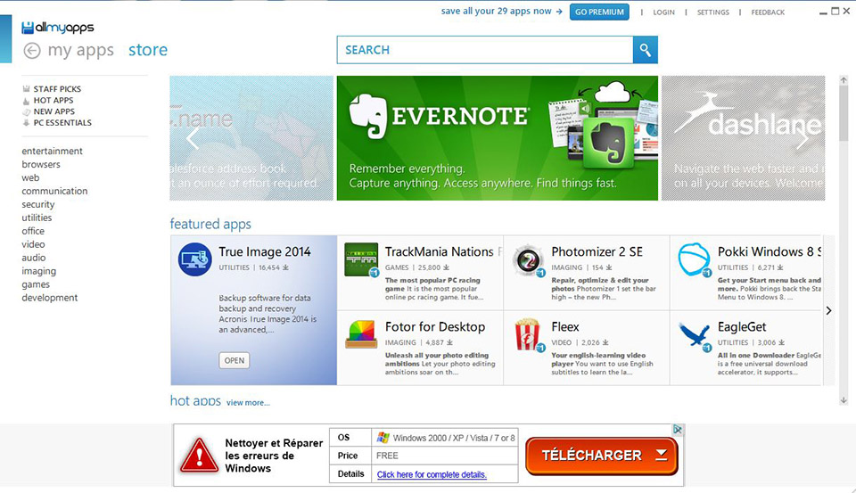Open the TrackMania Nations app icon

[x=361, y=260]
